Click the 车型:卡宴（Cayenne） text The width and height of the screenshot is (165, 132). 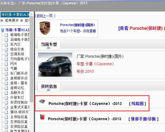click(95, 64)
